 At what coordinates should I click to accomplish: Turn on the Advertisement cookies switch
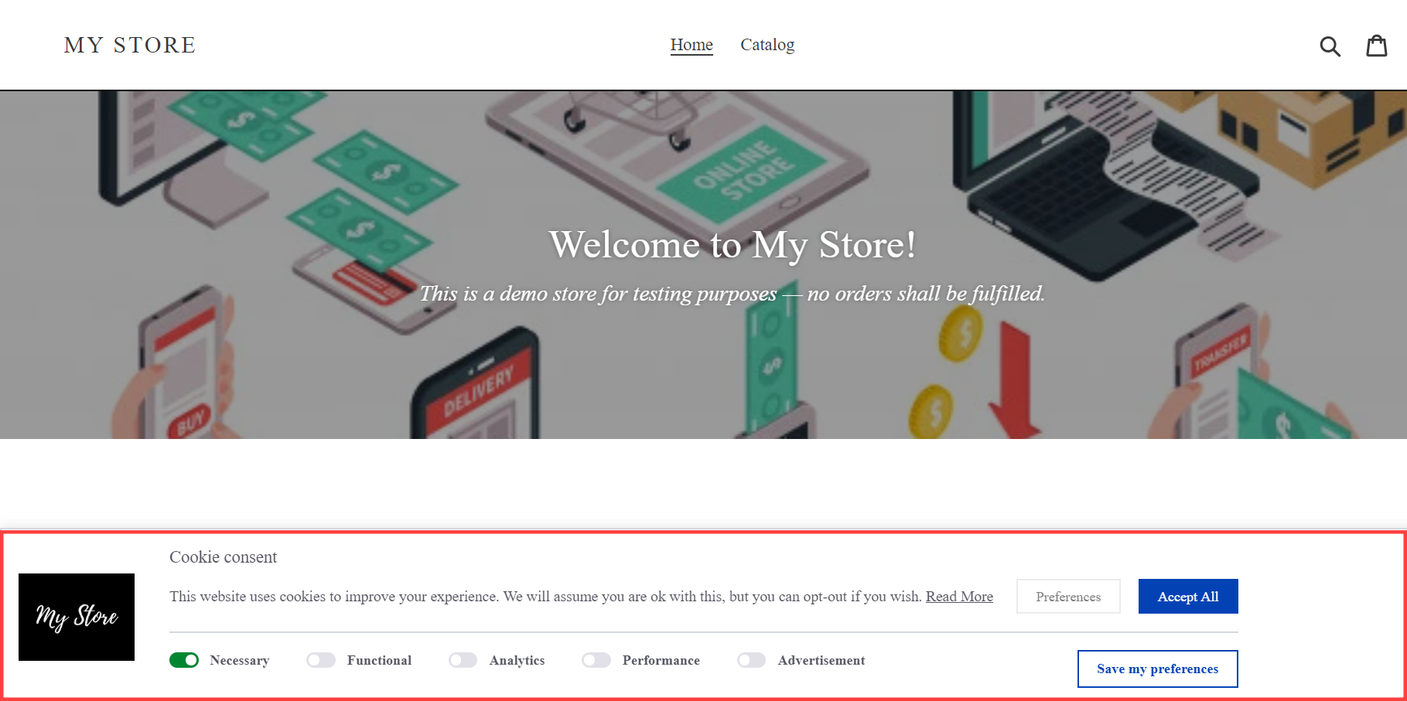click(752, 660)
